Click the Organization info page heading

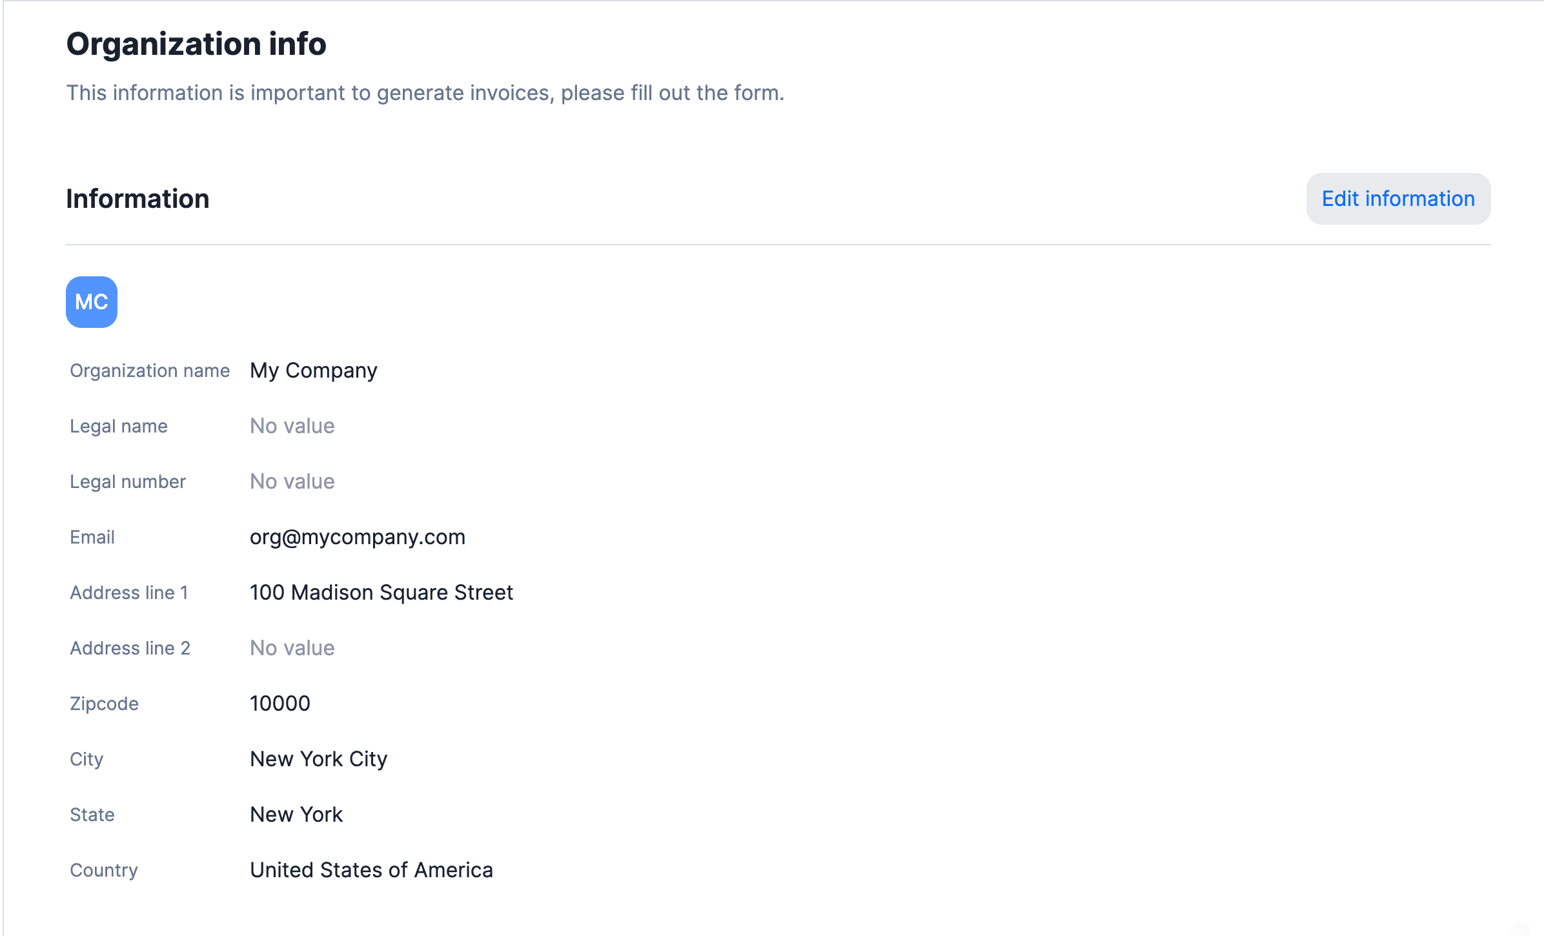click(x=196, y=44)
